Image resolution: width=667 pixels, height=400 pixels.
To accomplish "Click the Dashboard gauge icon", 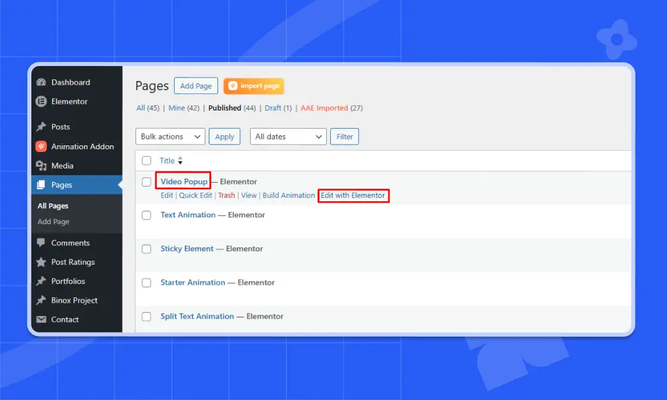I will tap(41, 82).
